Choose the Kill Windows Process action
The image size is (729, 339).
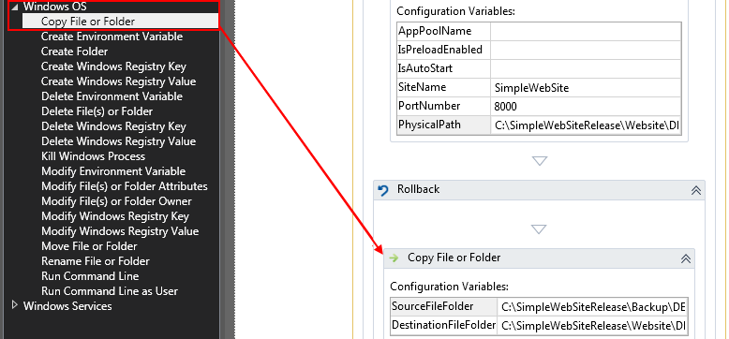(x=93, y=156)
